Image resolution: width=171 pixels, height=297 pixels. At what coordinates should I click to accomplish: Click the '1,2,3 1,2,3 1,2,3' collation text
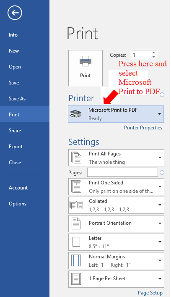click(109, 210)
